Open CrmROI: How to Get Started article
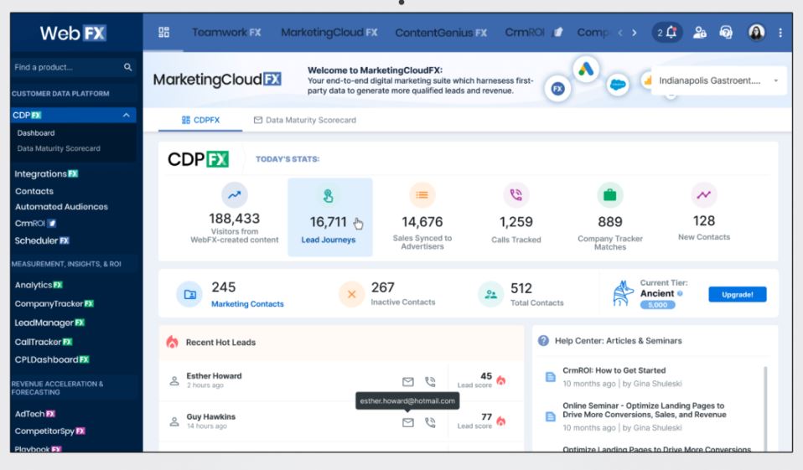The image size is (803, 470). tap(614, 370)
